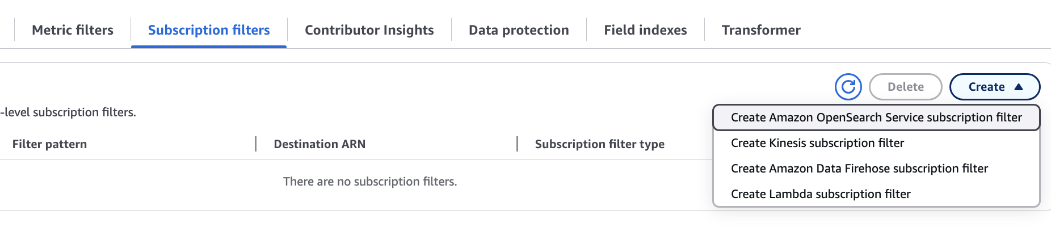Image resolution: width=1051 pixels, height=244 pixels.
Task: Click the triangle arrow on Create button
Action: (x=1018, y=87)
